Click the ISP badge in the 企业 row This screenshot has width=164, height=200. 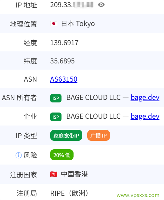(x=56, y=117)
